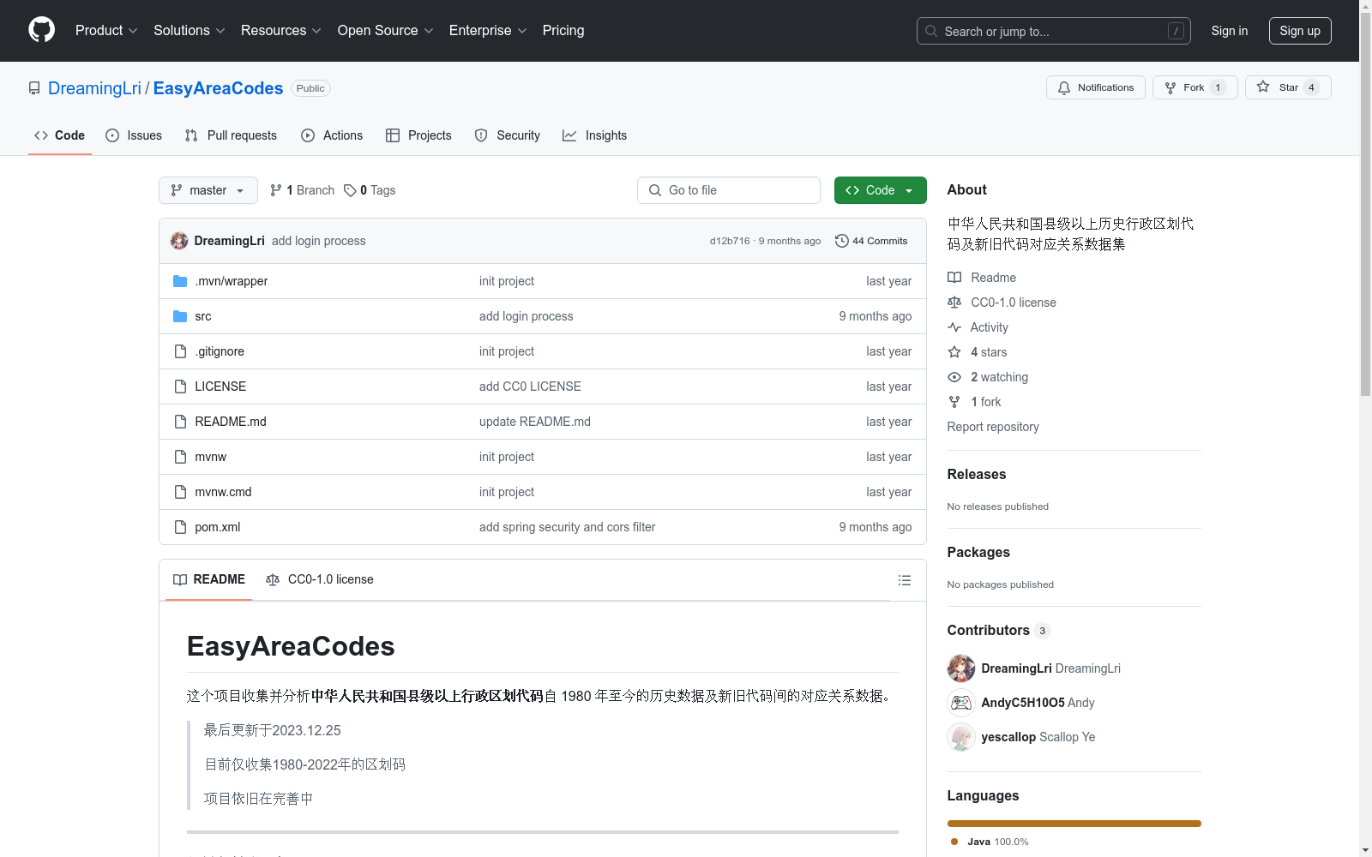The image size is (1372, 857).
Task: Click the file icon beside pom.xml
Action: point(180,527)
